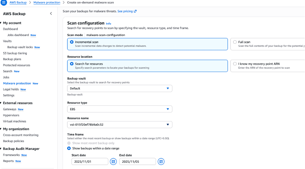The width and height of the screenshot is (305, 169).
Task: Open Reports under Backup Audit Manager
Action: pyautogui.click(x=8, y=161)
